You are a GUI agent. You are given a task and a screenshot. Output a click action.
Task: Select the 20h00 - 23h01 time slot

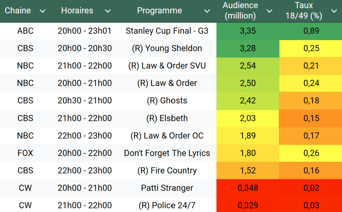[x=85, y=31]
